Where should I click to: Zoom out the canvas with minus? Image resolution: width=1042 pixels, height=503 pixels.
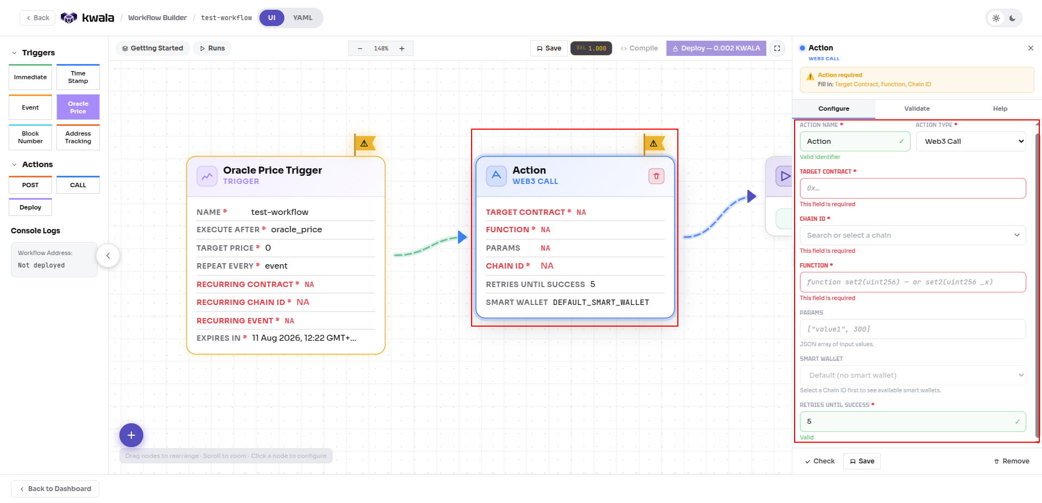click(x=360, y=49)
